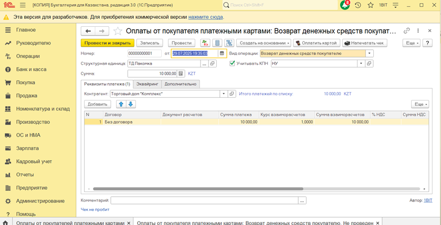441x225 pixels.
Task: Open the Контрагент dropdown list
Action: (224, 94)
